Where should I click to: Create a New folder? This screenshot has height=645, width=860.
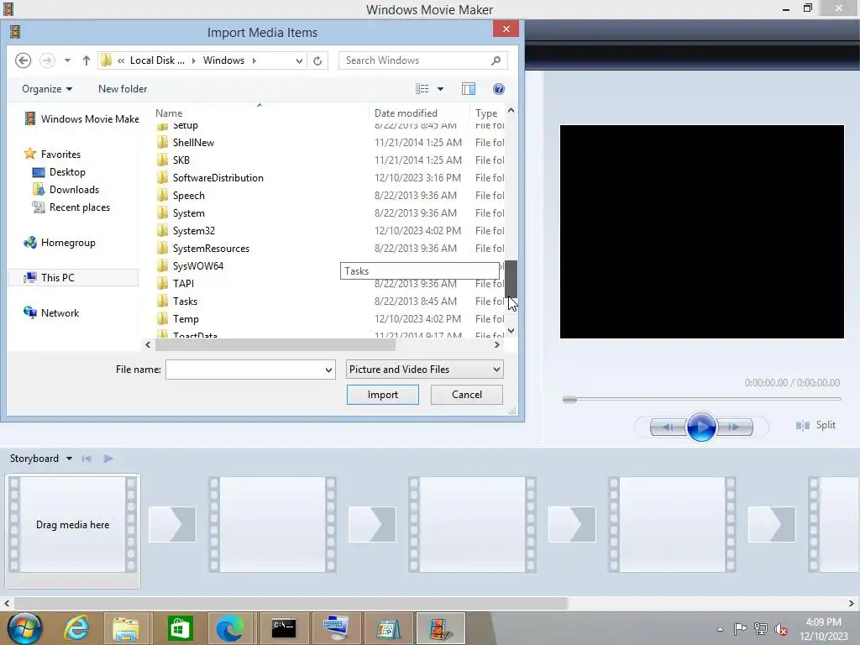pos(123,89)
